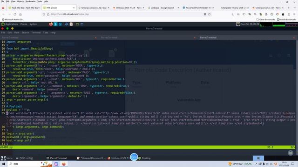Open a new Firefox tab
298x167 pixels.
click(289, 8)
